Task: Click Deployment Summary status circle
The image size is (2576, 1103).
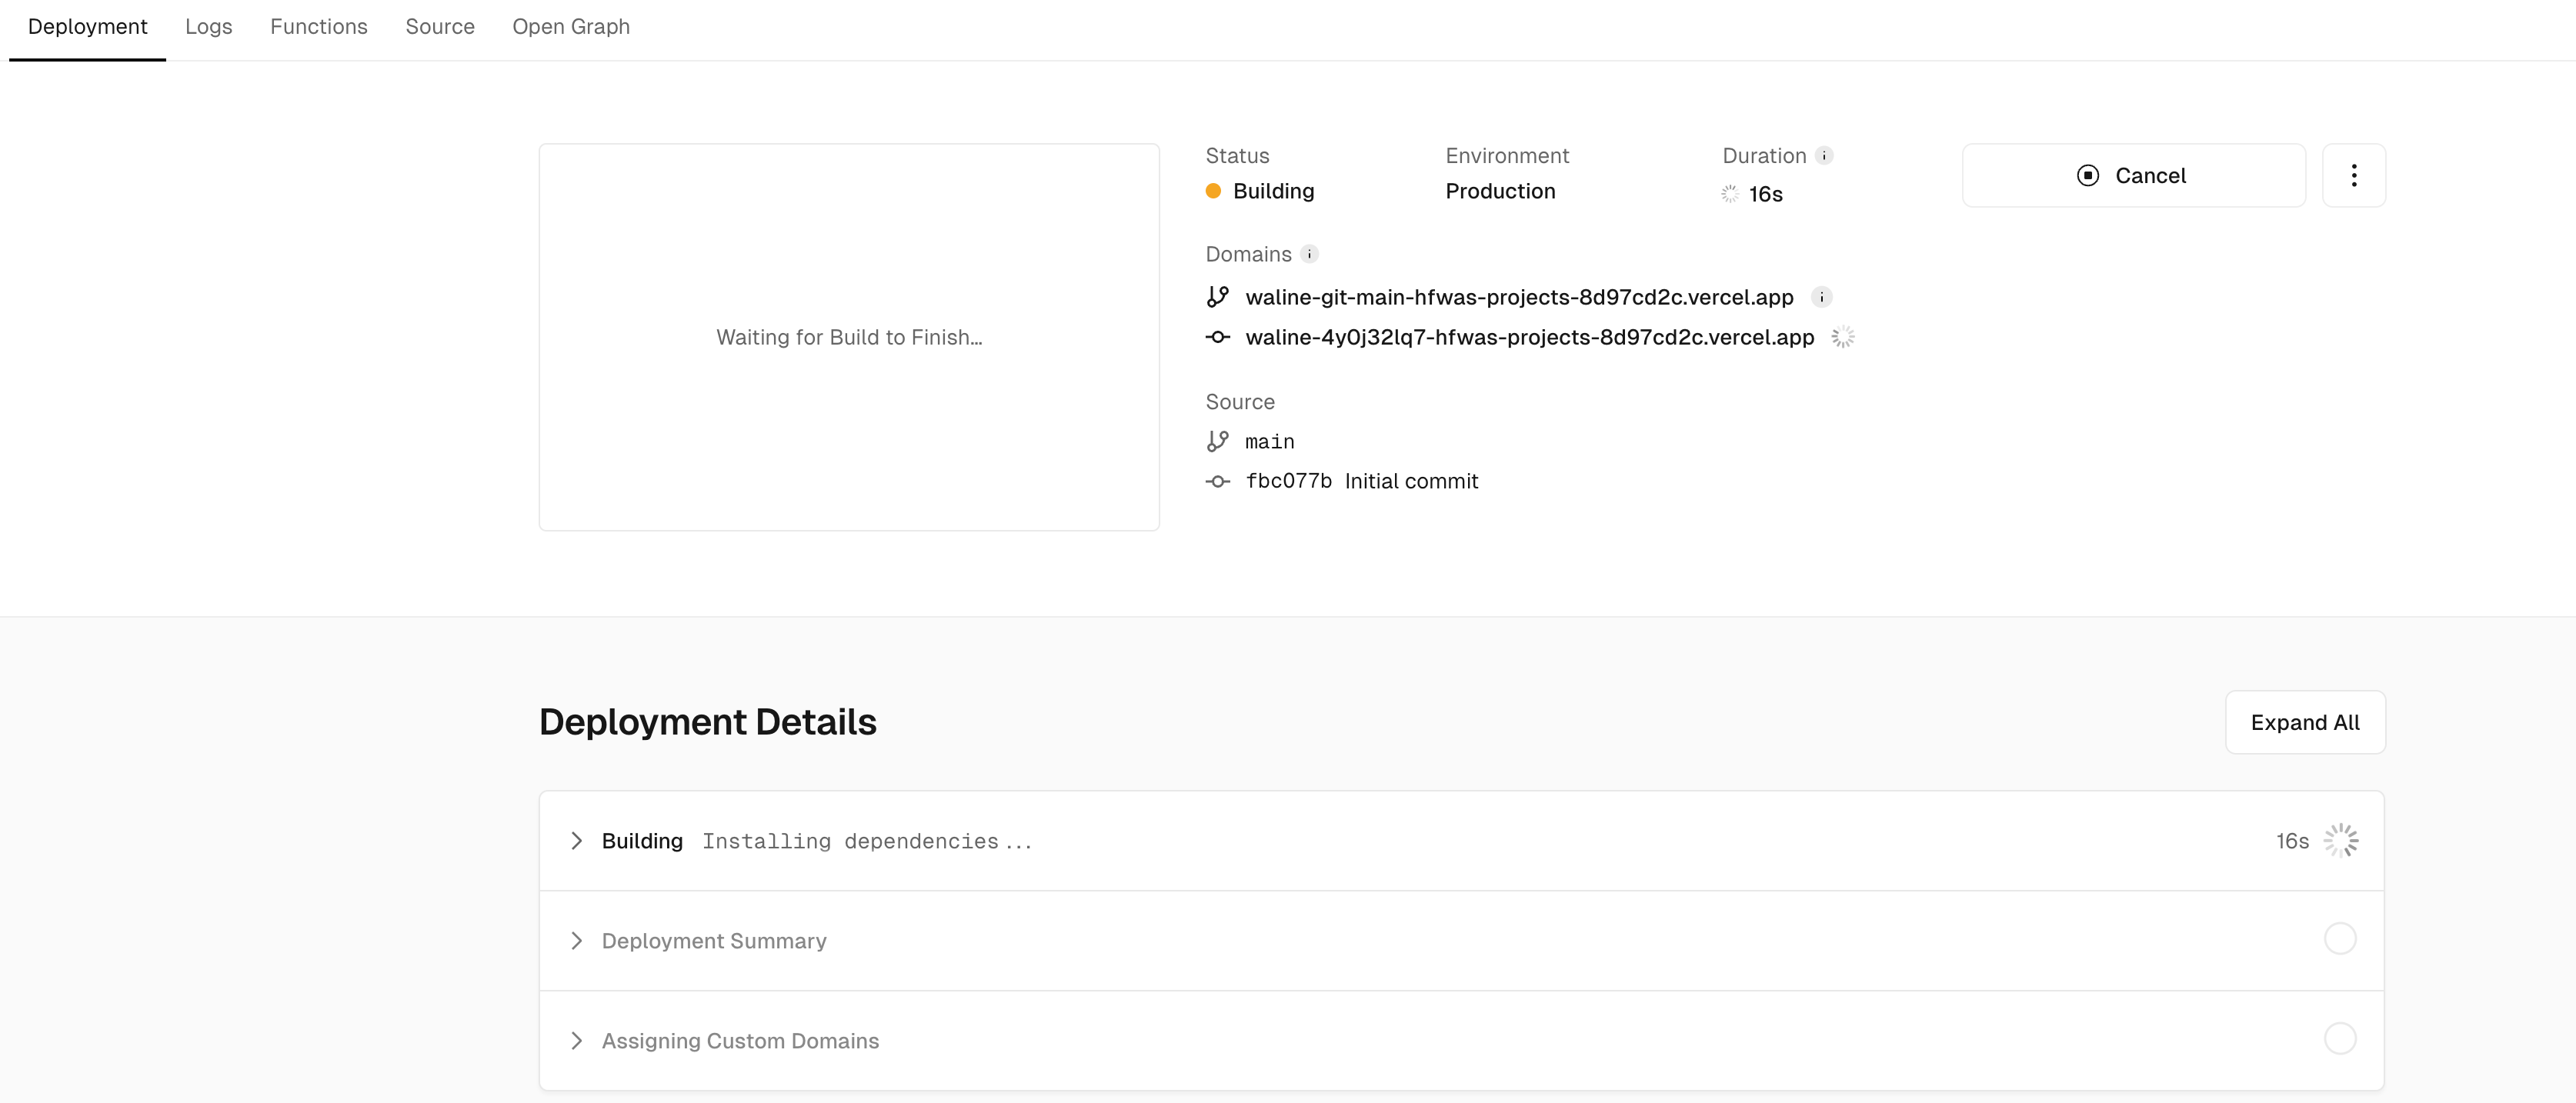Action: click(2339, 939)
